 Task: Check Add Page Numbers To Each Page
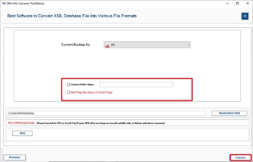pos(69,92)
